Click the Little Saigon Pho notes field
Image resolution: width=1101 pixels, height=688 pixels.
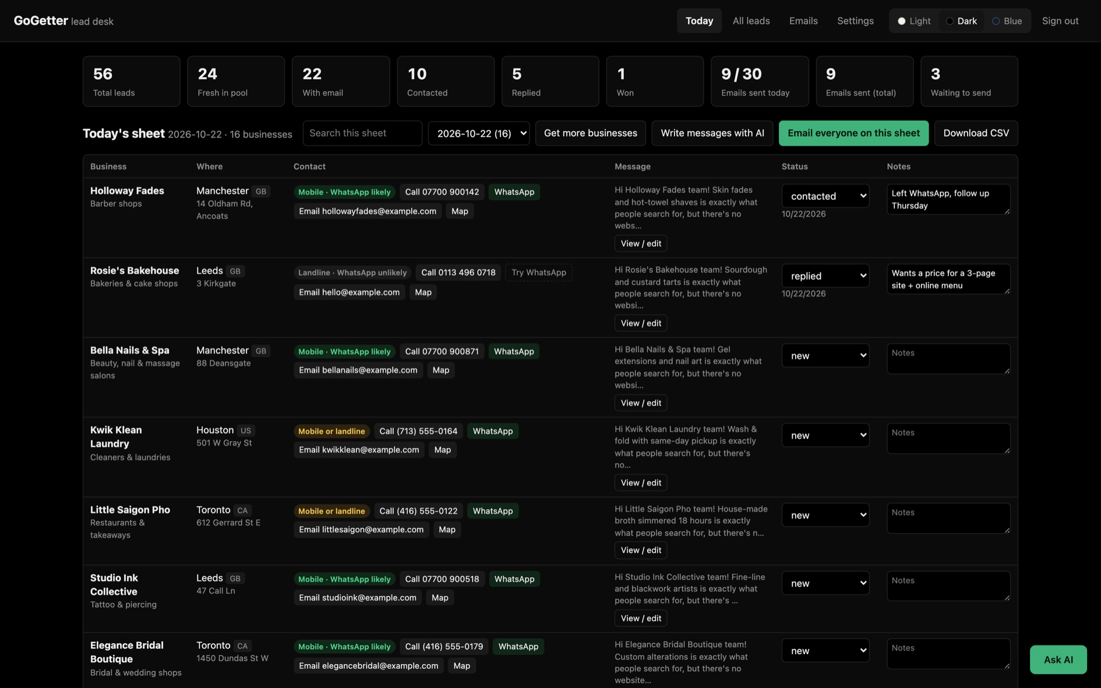[x=948, y=519]
